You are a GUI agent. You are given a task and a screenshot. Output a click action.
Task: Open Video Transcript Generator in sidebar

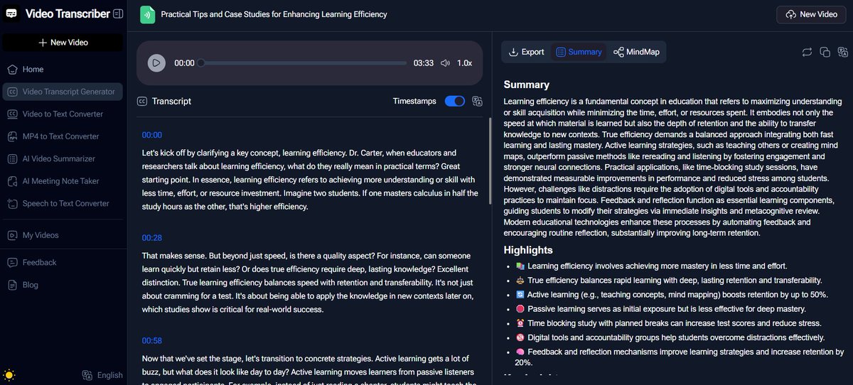pos(63,92)
